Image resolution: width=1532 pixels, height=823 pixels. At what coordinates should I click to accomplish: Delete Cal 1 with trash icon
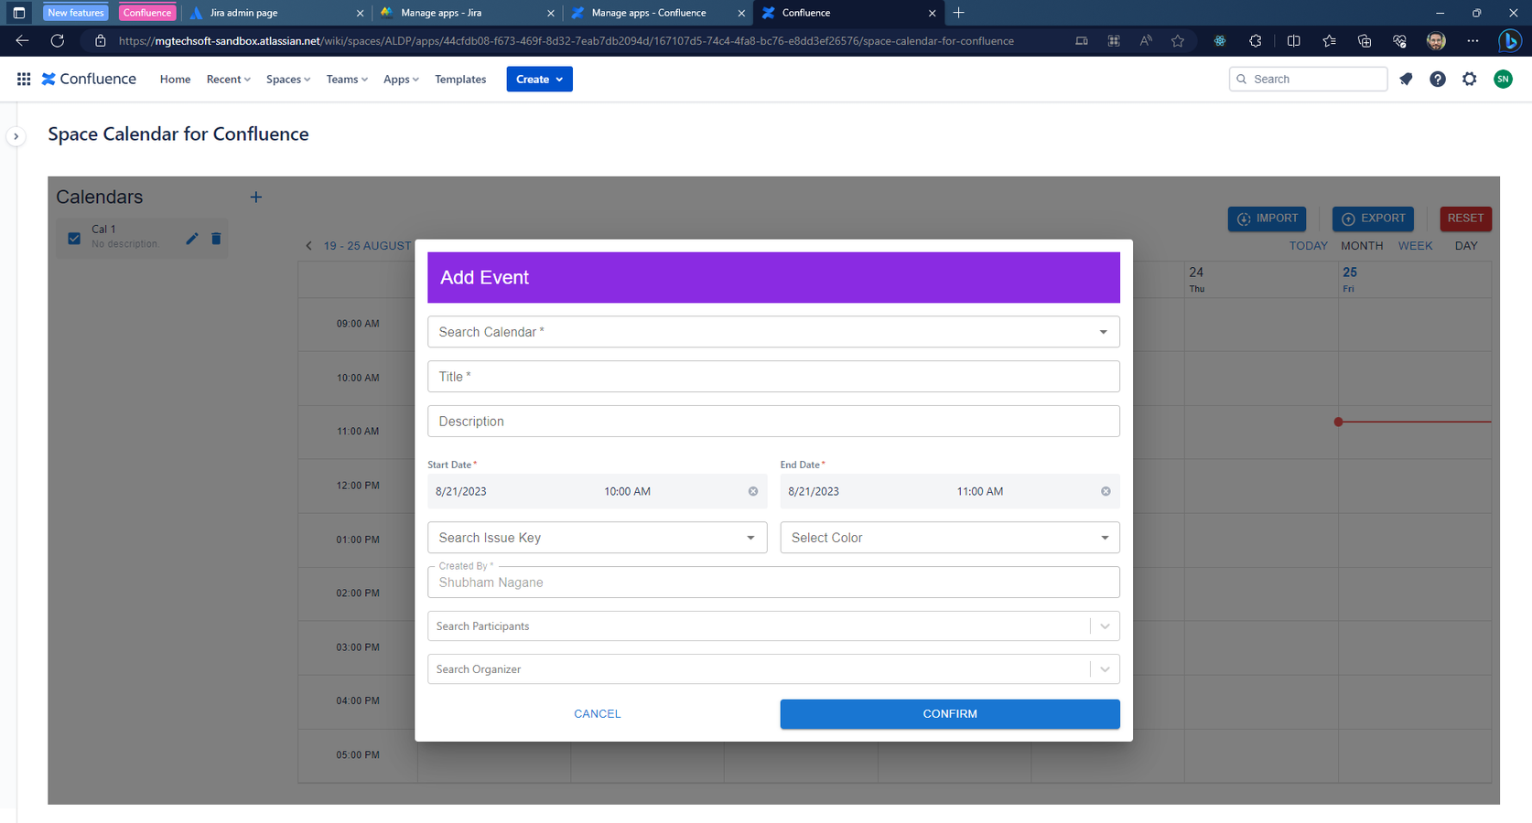216,239
